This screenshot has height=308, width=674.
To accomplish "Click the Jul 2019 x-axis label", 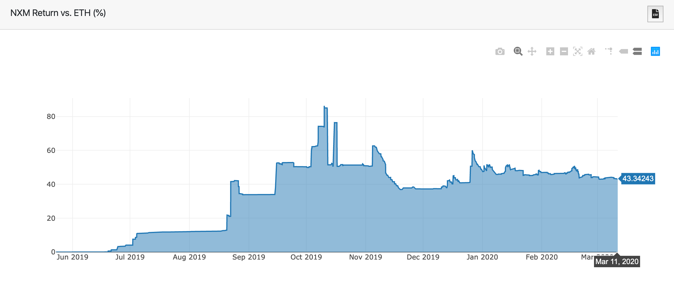I will point(130,257).
